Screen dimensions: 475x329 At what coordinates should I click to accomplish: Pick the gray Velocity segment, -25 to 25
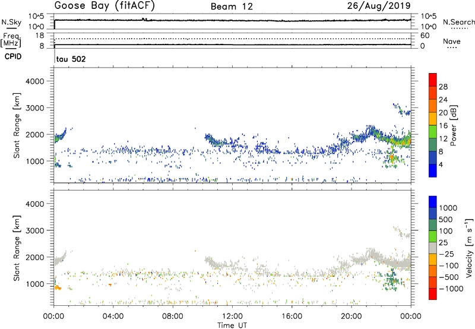(x=433, y=248)
